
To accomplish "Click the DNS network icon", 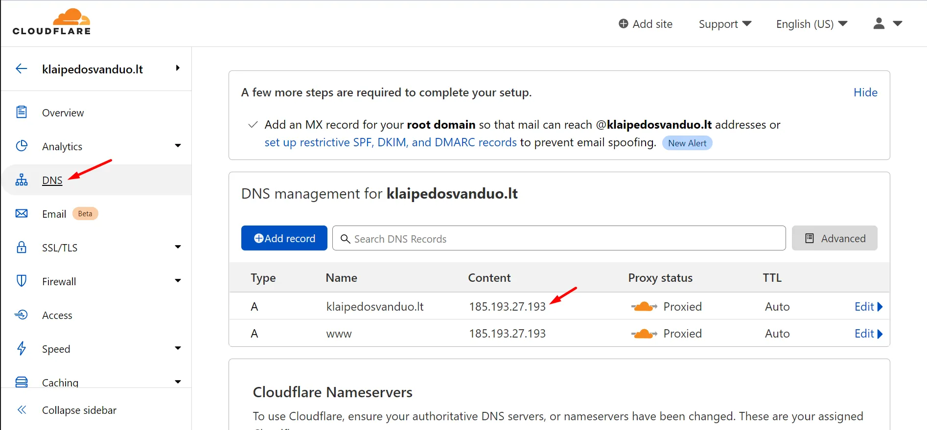I will coord(22,180).
